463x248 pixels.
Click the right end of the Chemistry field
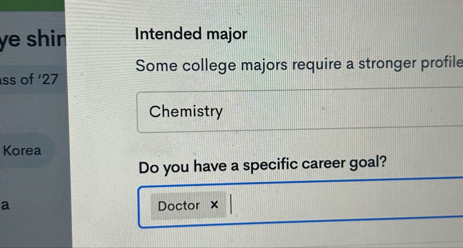coord(444,112)
